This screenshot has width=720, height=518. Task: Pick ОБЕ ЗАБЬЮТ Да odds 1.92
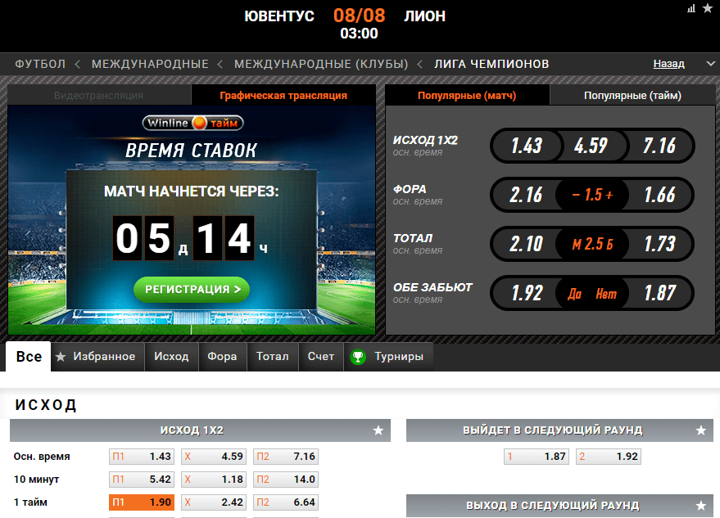pos(527,293)
